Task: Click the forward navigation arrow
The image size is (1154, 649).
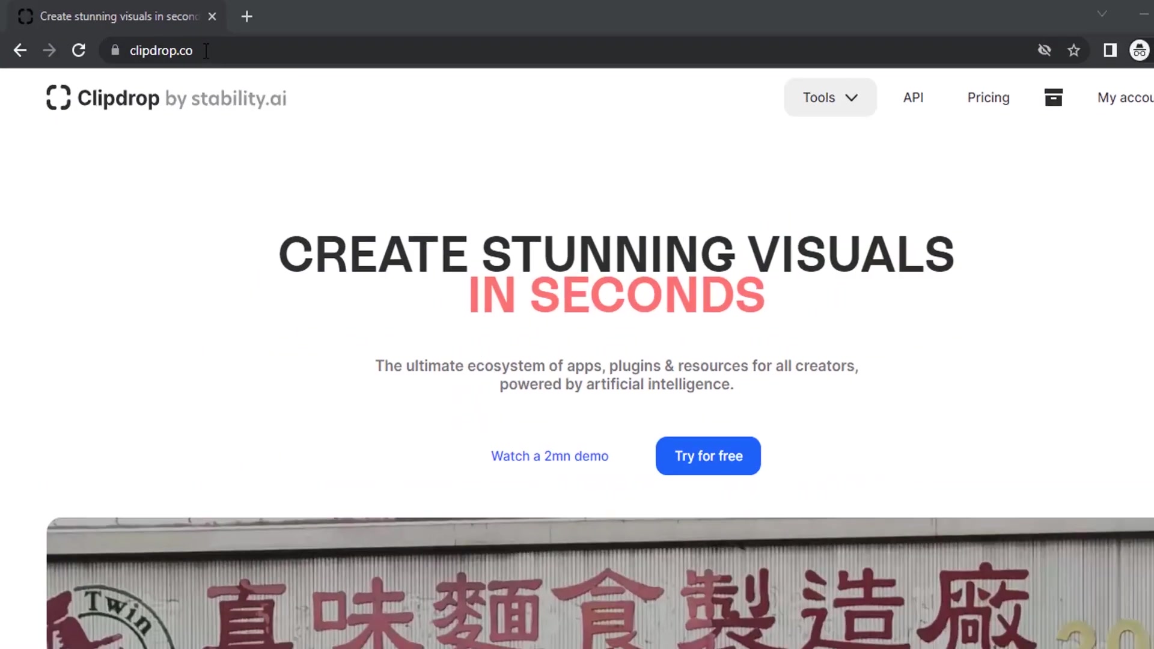Action: tap(49, 50)
